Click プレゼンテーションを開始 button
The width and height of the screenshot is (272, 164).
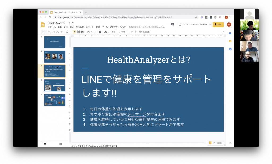click(193, 25)
